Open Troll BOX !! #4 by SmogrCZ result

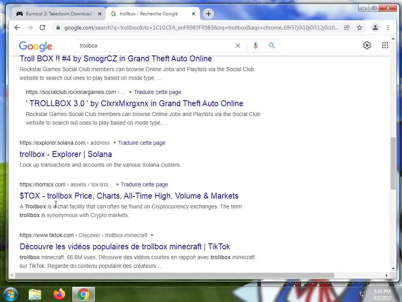[116, 59]
